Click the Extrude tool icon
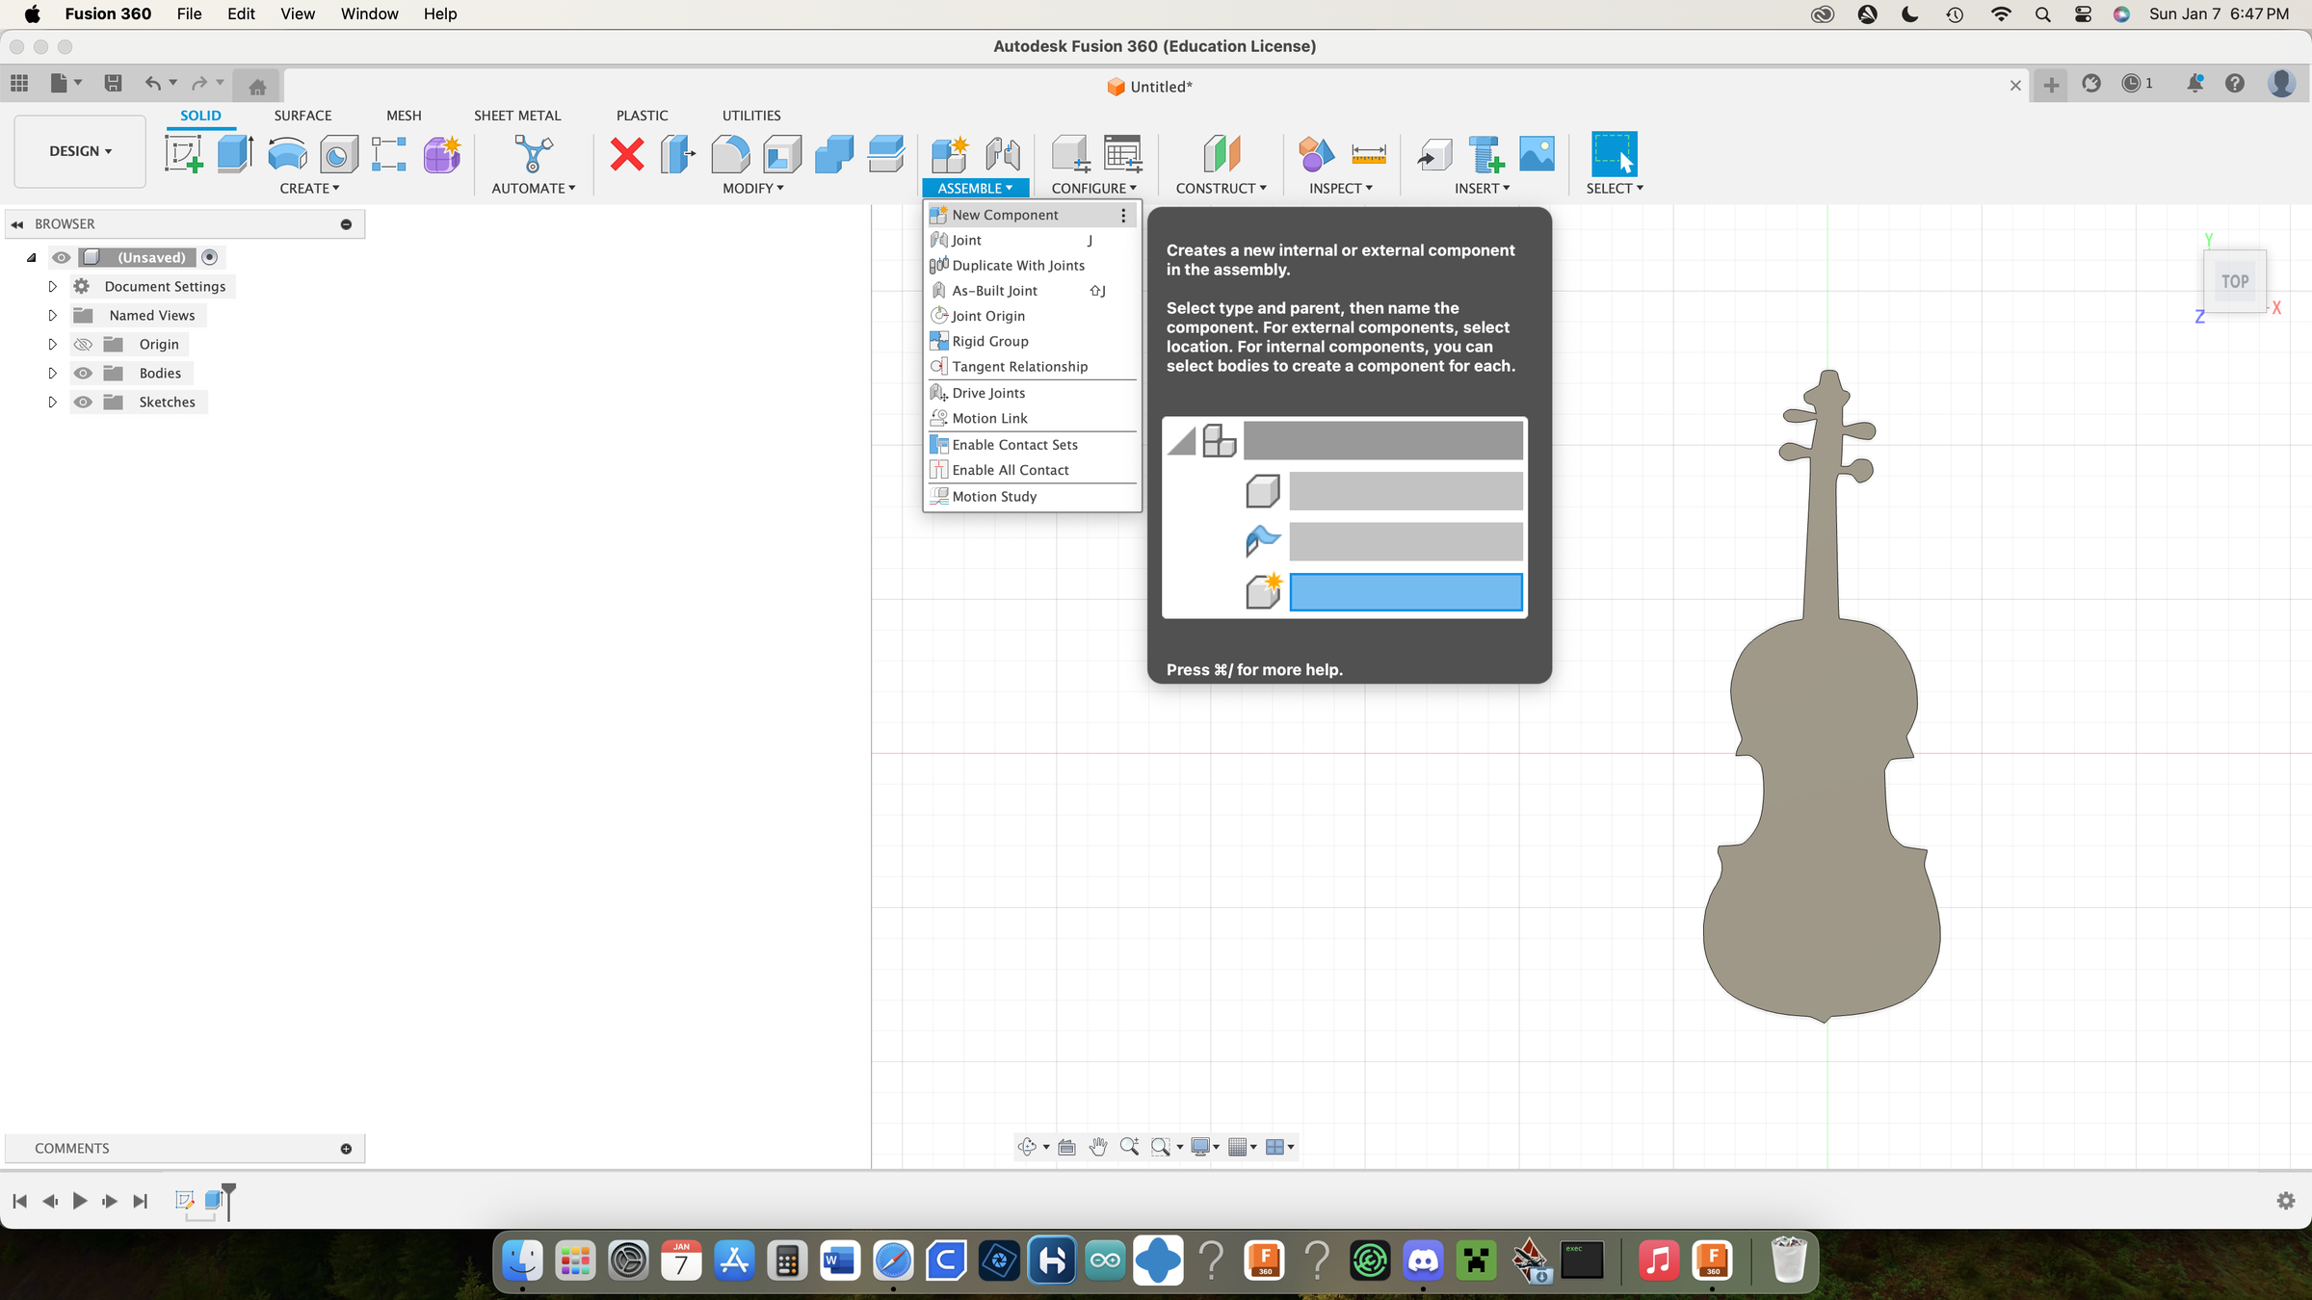2312x1300 pixels. 235,154
